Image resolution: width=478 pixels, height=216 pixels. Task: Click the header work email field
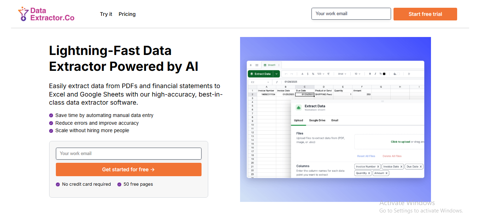(351, 14)
